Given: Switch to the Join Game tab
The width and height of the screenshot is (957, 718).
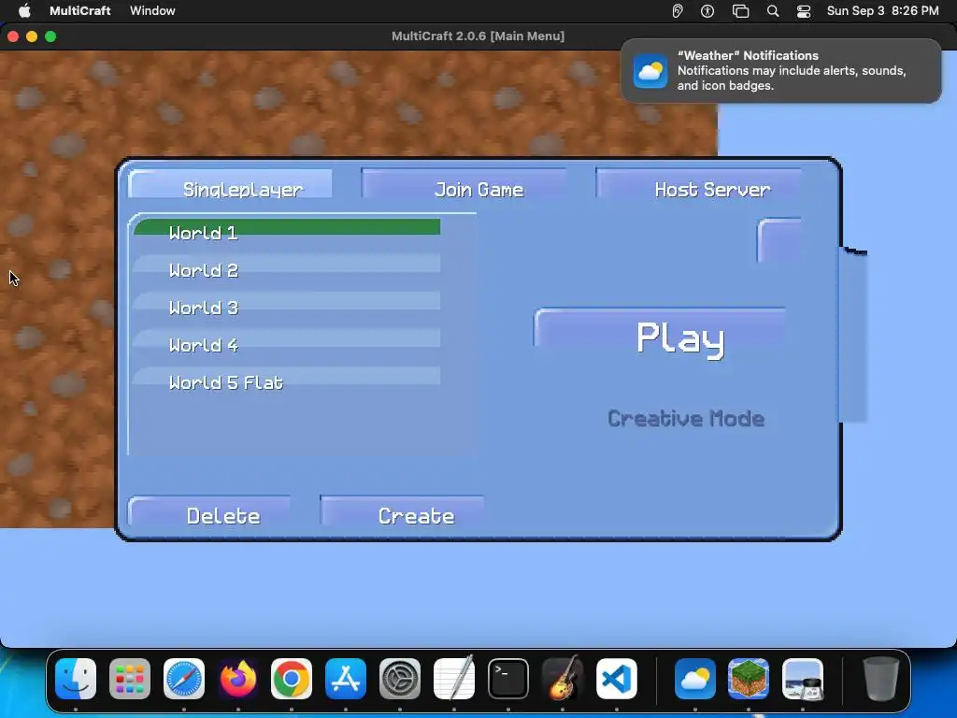Looking at the screenshot, I should click(465, 184).
